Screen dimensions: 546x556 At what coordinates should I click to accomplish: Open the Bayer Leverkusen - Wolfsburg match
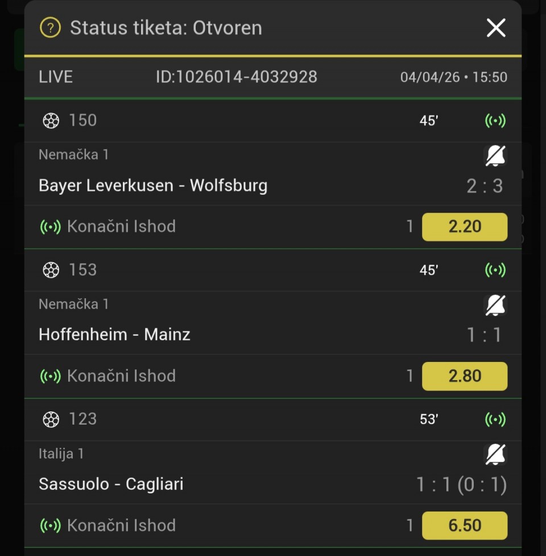click(153, 186)
